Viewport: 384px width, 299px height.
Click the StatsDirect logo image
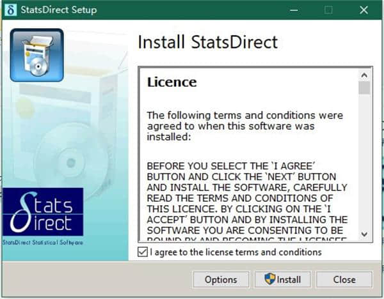(43, 212)
